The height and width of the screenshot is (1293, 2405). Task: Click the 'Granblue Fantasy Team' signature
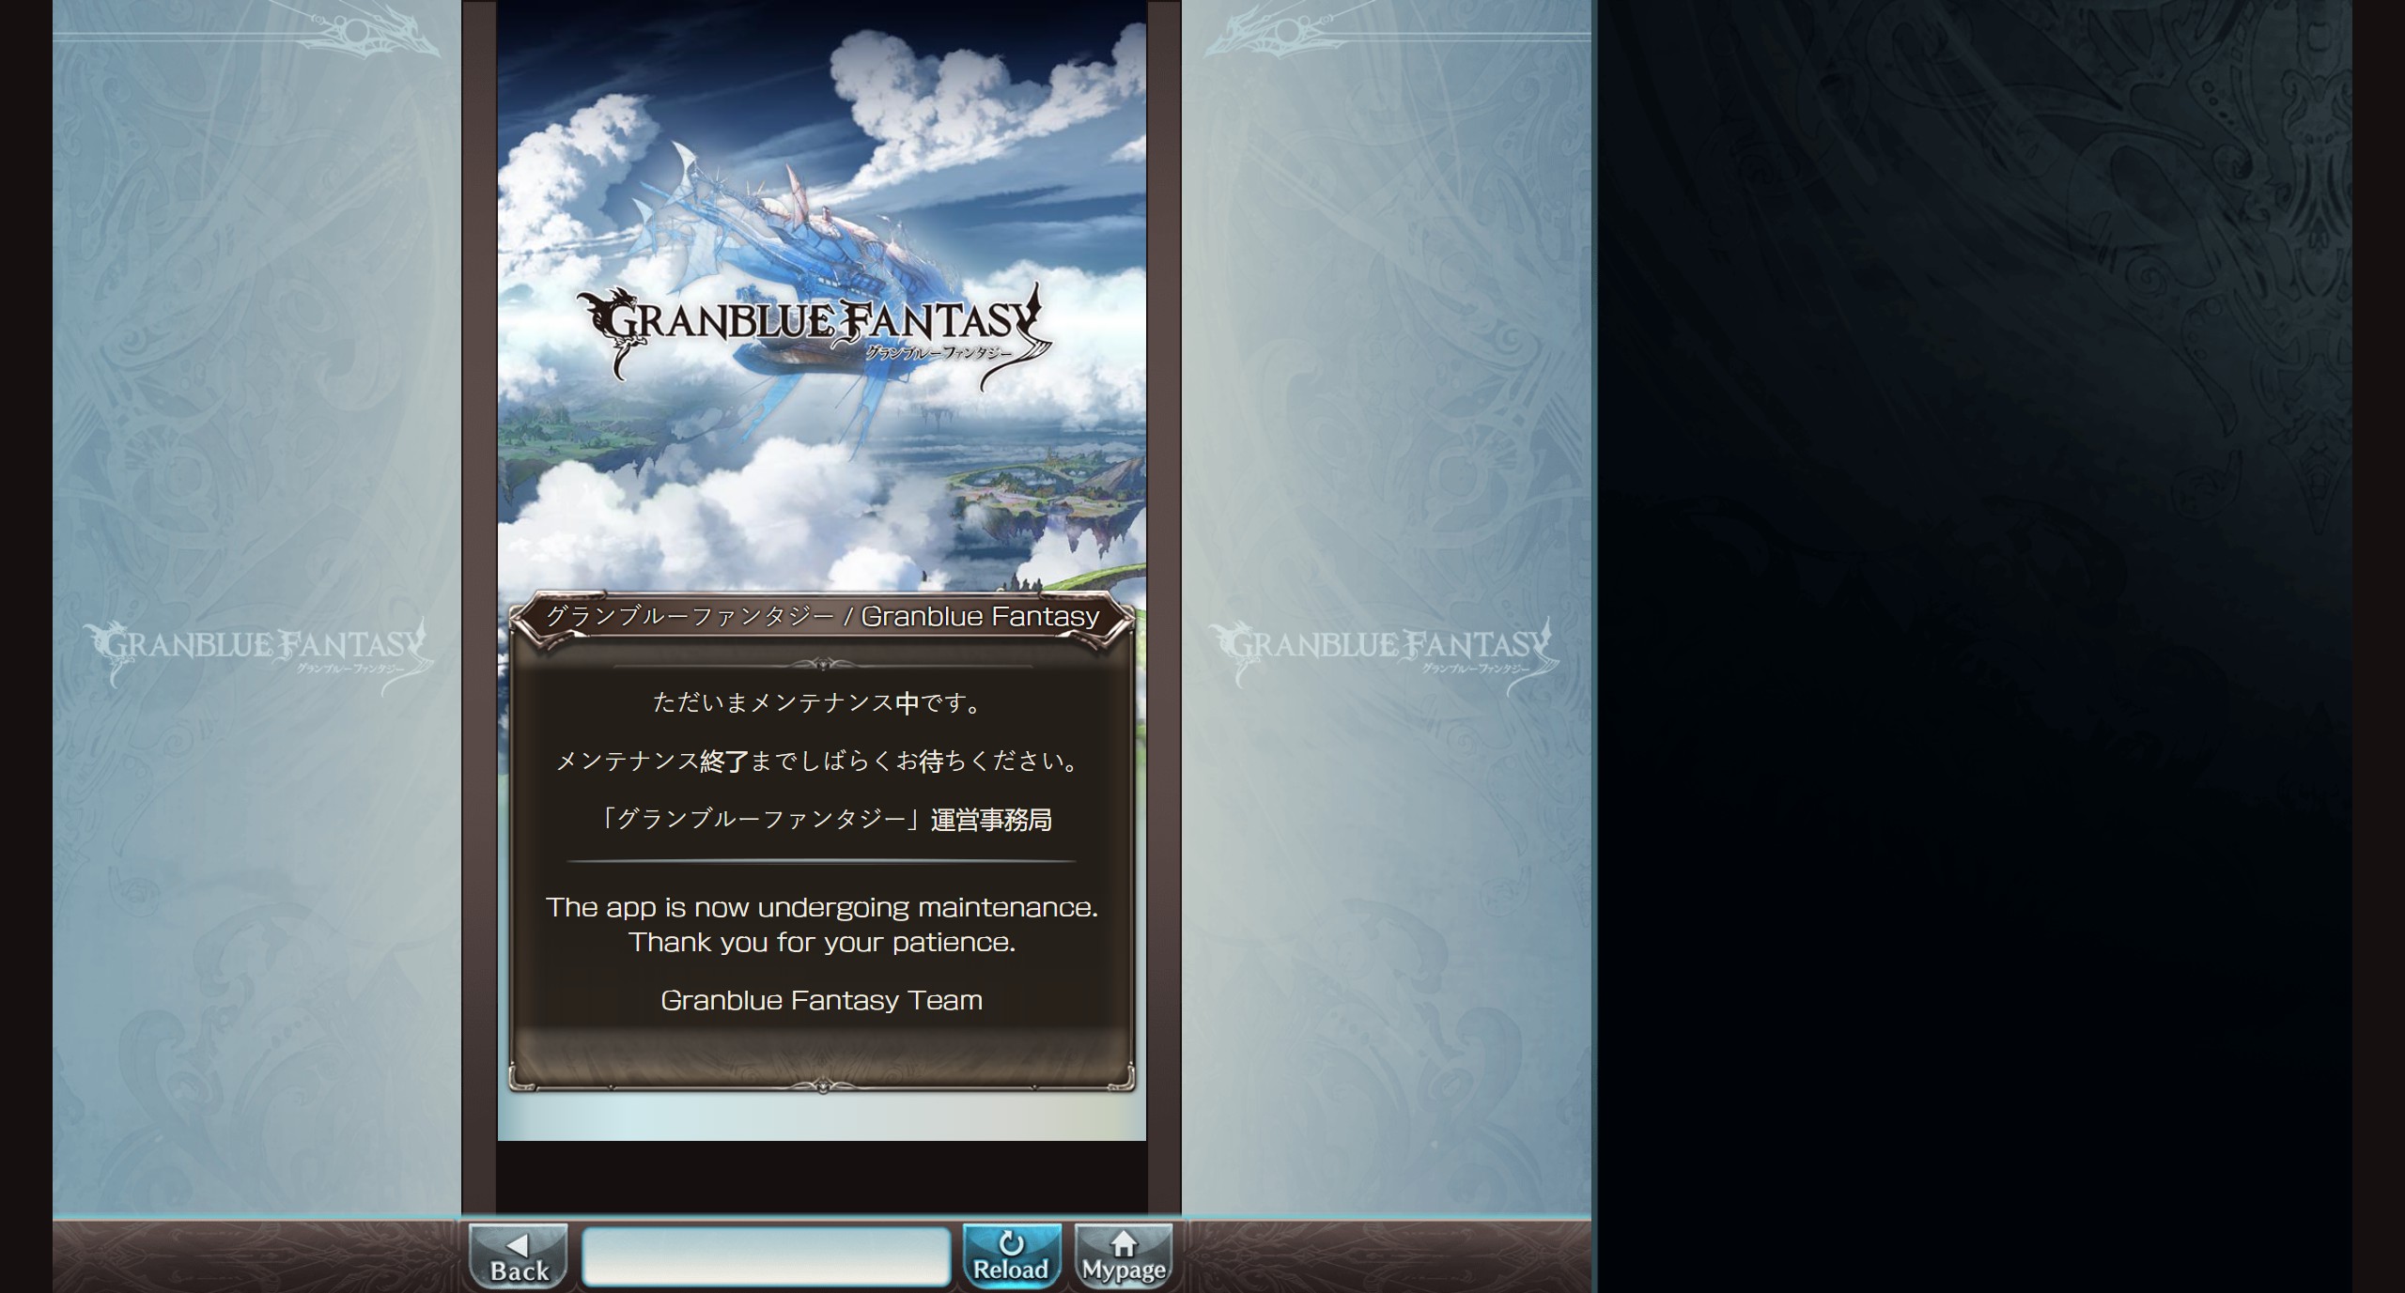(x=822, y=1000)
